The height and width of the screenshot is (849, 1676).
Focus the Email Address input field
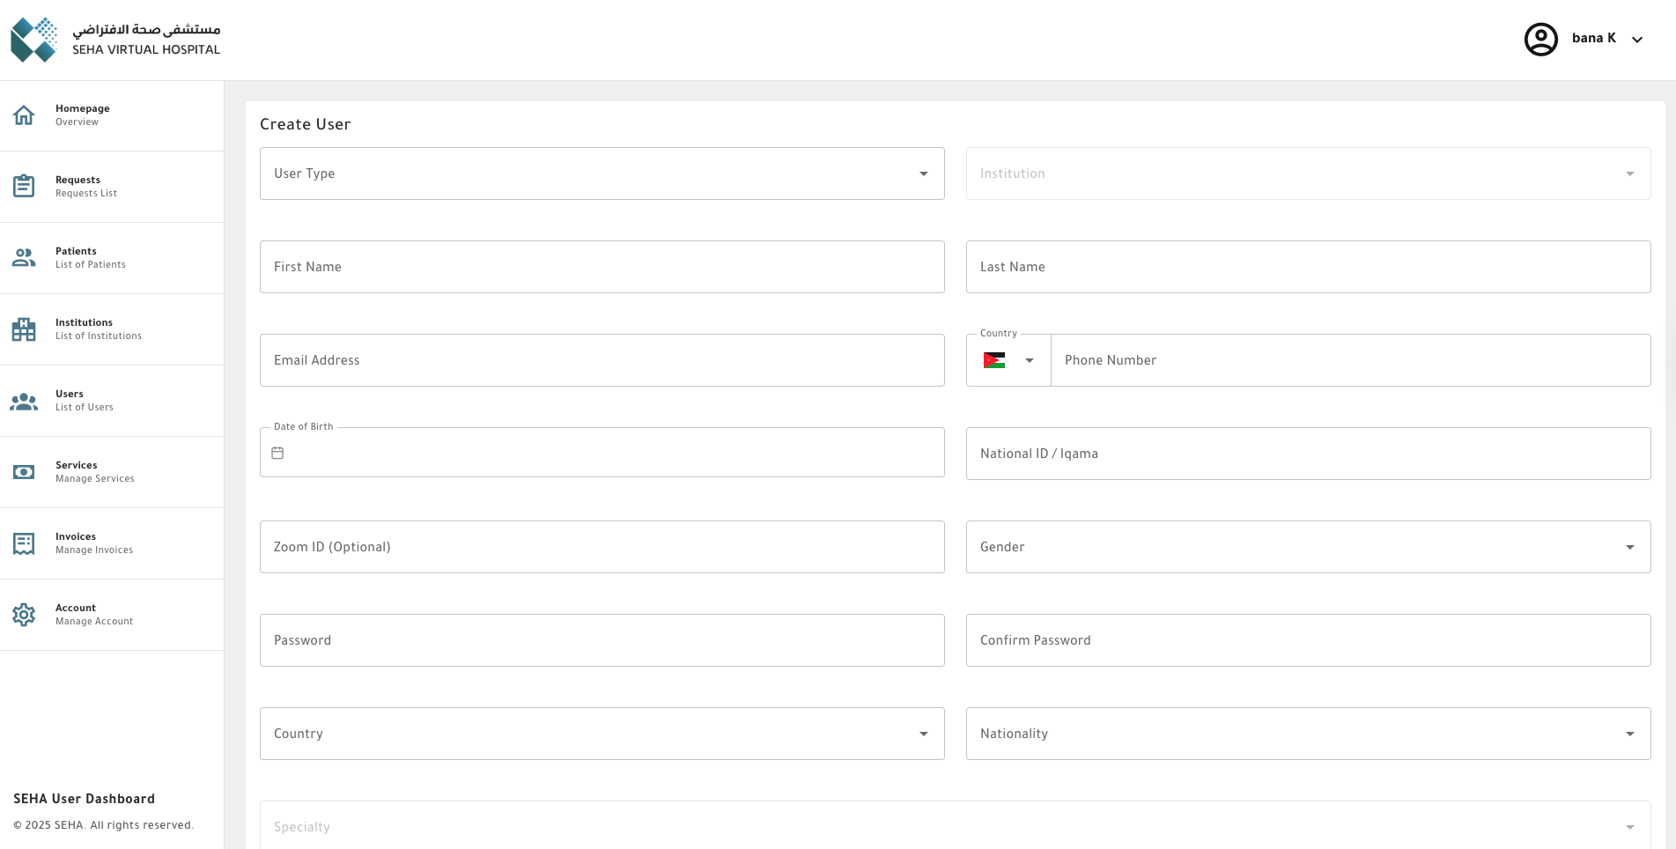tap(602, 360)
